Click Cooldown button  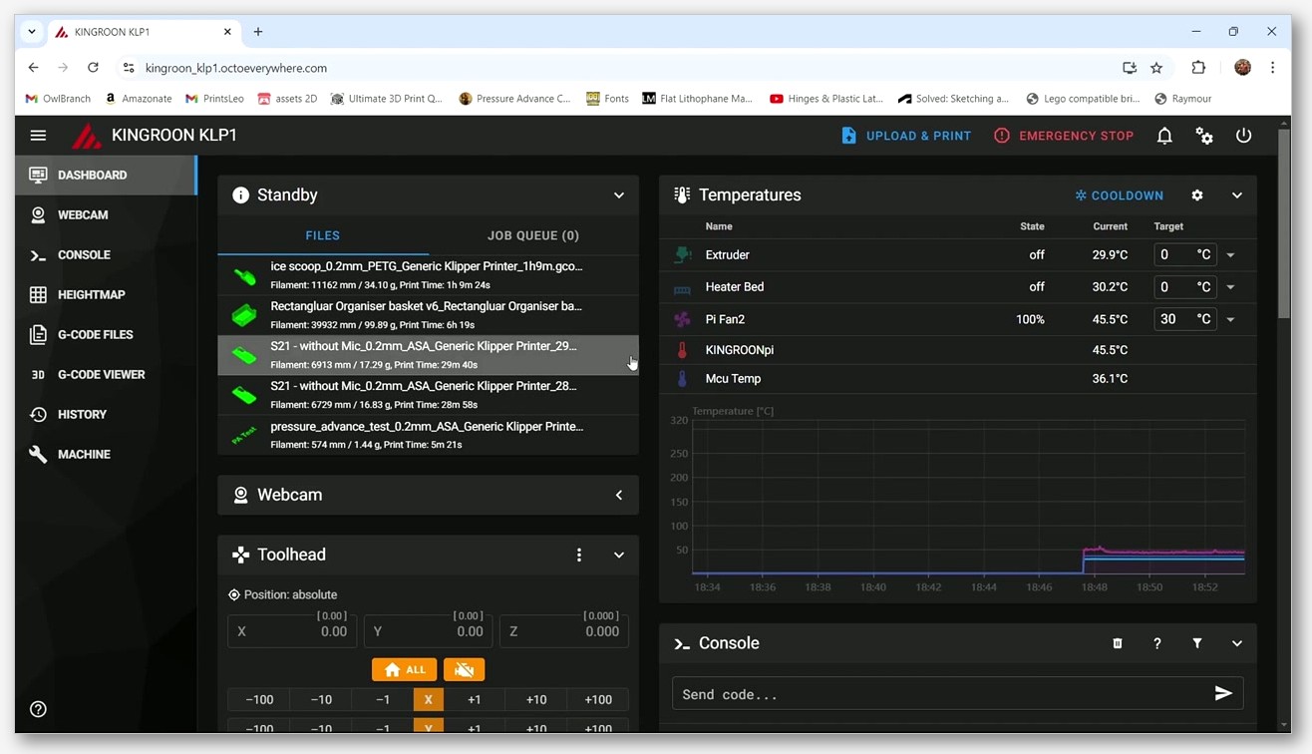point(1119,195)
